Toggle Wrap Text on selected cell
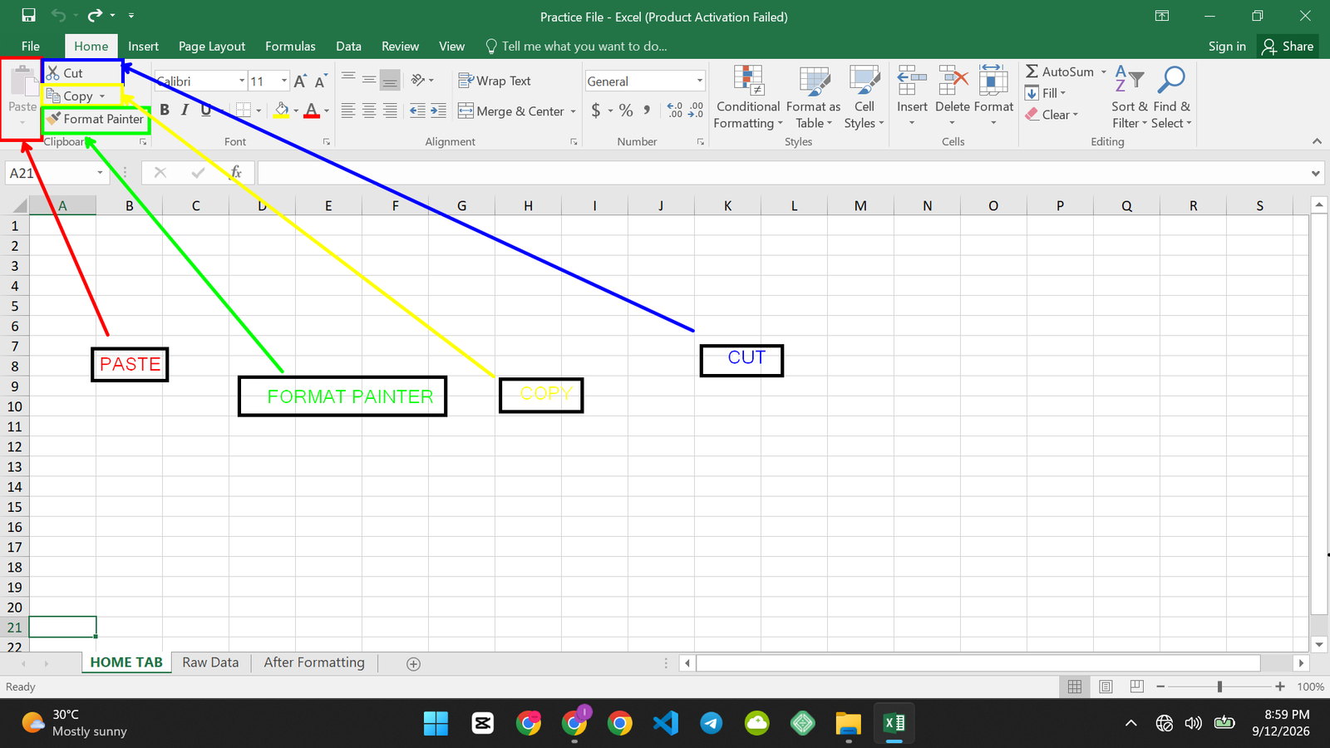This screenshot has height=748, width=1330. click(x=495, y=81)
